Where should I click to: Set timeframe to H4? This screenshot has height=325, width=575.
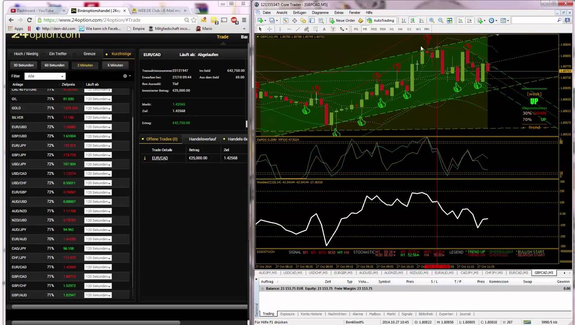pyautogui.click(x=400, y=29)
